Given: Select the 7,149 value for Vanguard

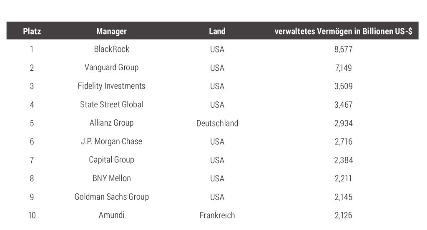Looking at the screenshot, I should 344,68.
